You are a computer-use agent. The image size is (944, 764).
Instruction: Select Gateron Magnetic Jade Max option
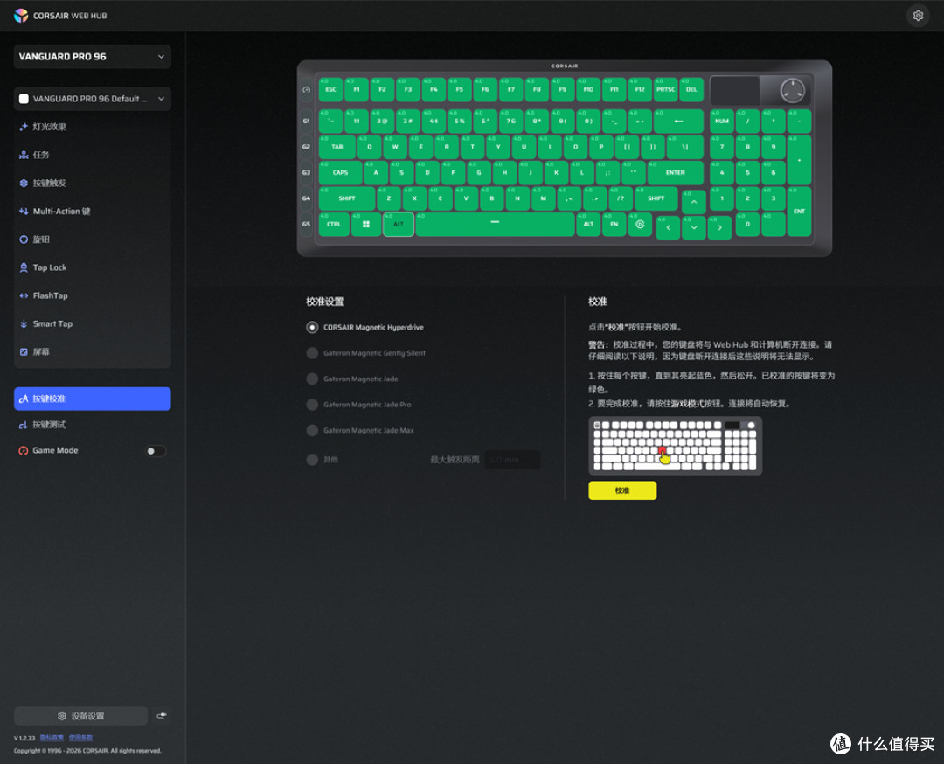(x=312, y=430)
